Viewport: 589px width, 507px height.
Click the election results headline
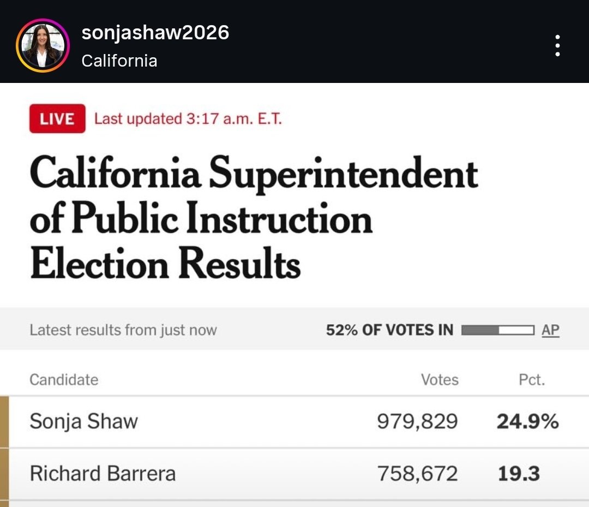[x=254, y=218]
